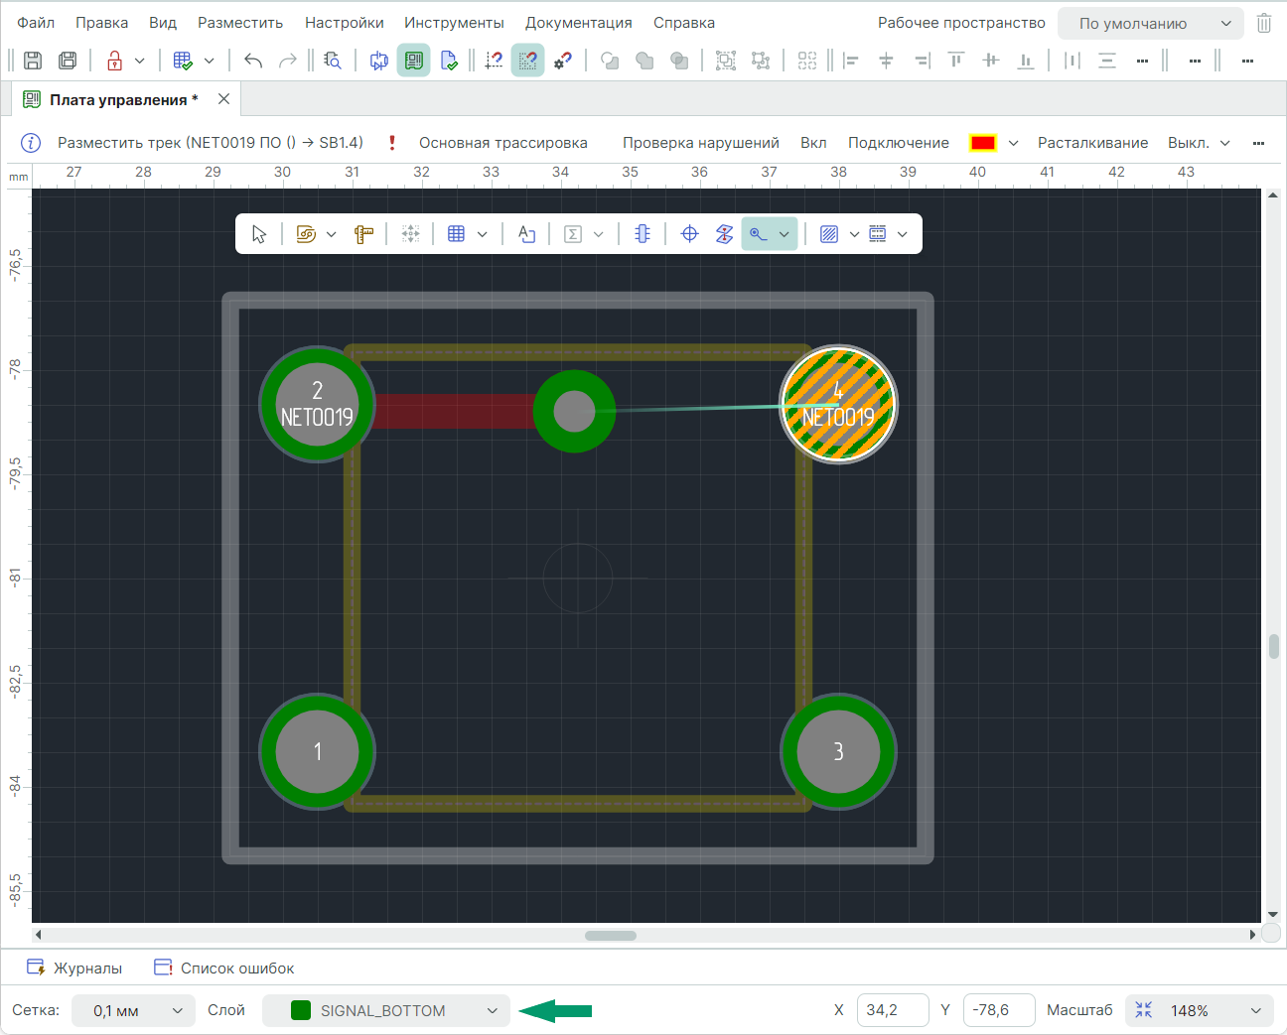Open the Список ошибок panel
Screen dimensions: 1287x1035
pyautogui.click(x=224, y=968)
